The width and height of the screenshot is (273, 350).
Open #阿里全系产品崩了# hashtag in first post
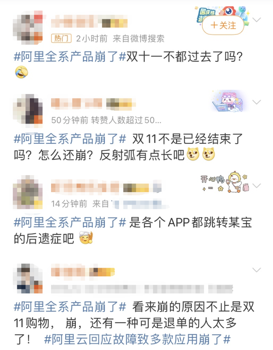click(x=70, y=56)
